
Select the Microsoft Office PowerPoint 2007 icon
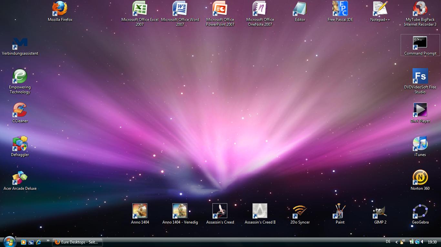220,14
